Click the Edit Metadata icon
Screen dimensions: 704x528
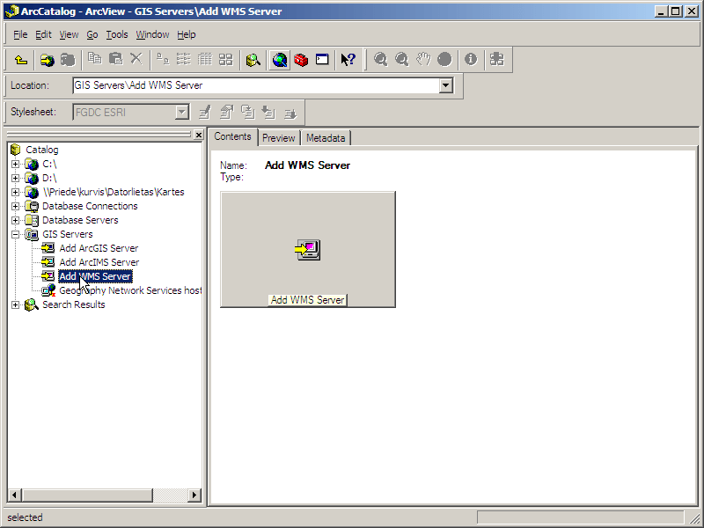coord(205,113)
